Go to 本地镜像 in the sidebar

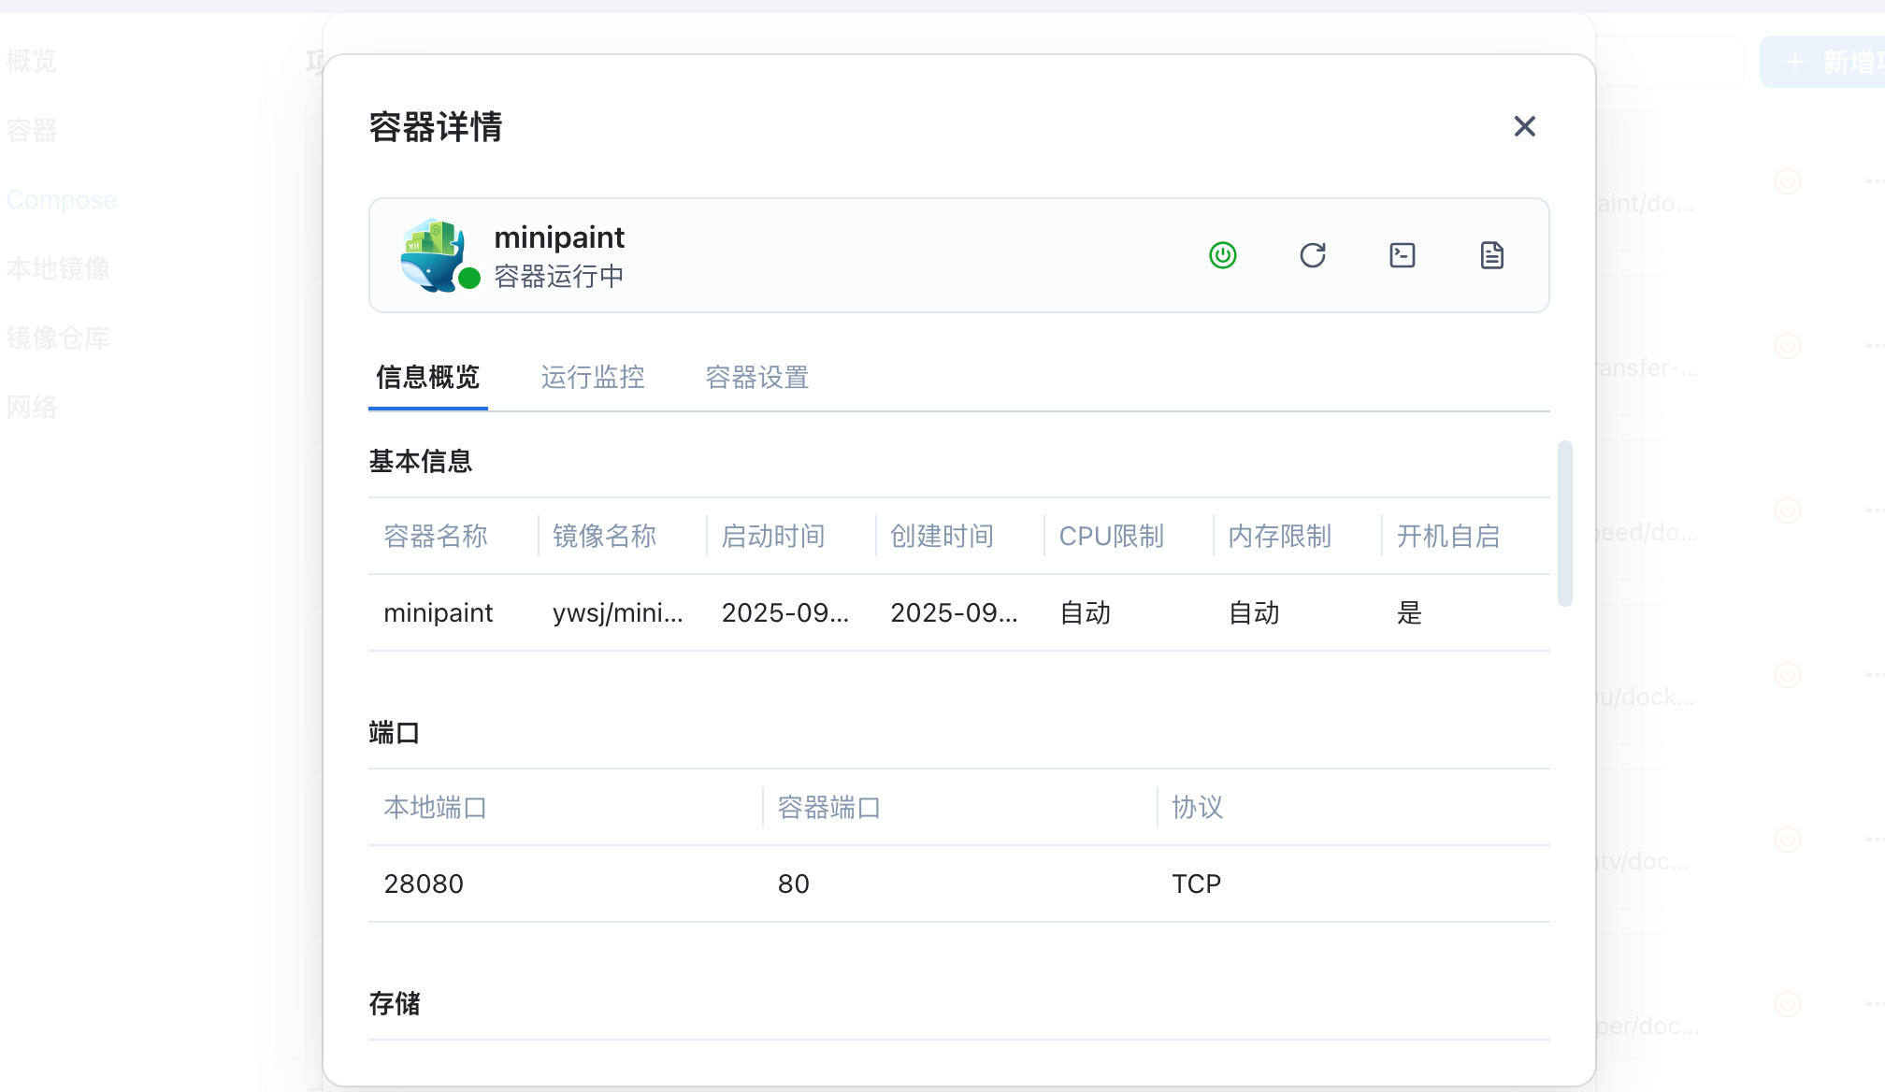(58, 268)
